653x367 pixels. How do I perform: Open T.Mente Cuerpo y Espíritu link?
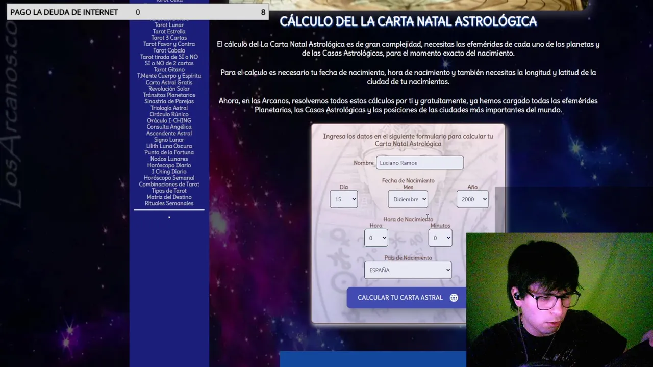[169, 76]
